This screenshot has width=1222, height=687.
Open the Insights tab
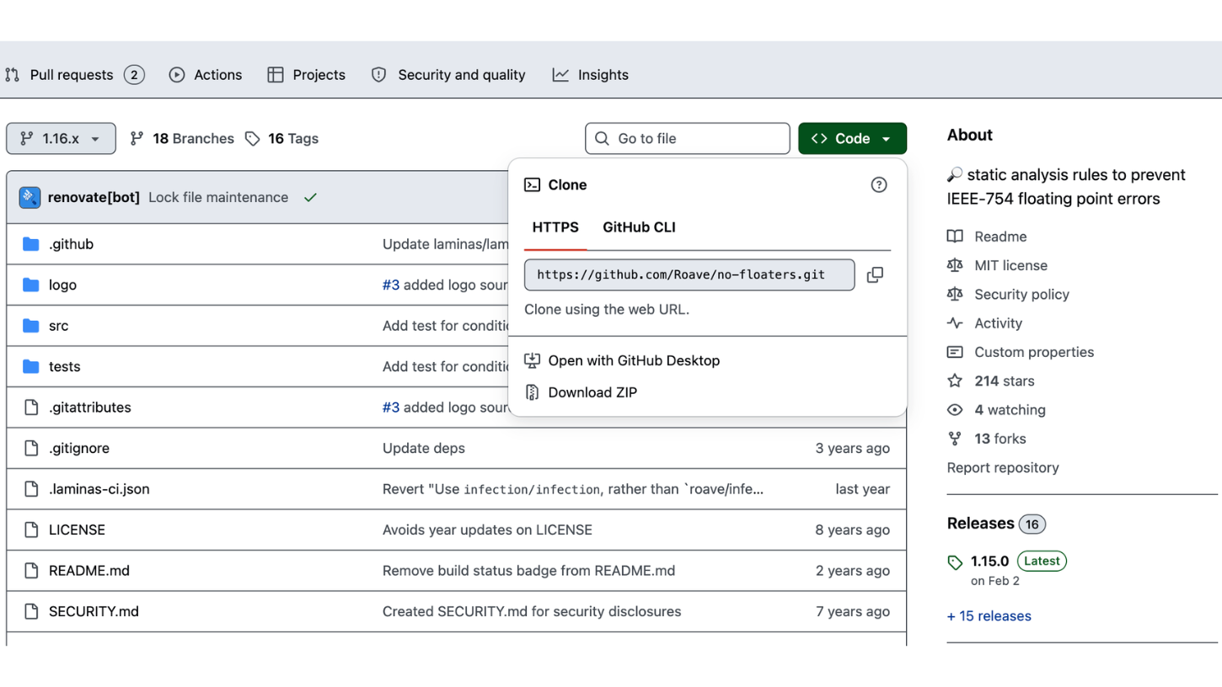pyautogui.click(x=591, y=75)
